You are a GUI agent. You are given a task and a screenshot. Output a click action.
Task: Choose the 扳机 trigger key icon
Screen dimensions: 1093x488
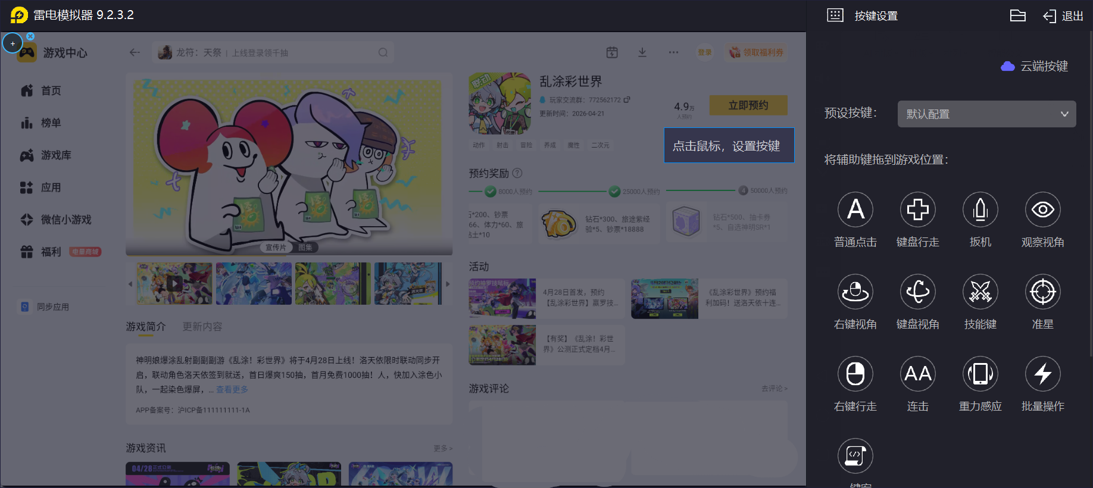(x=980, y=209)
